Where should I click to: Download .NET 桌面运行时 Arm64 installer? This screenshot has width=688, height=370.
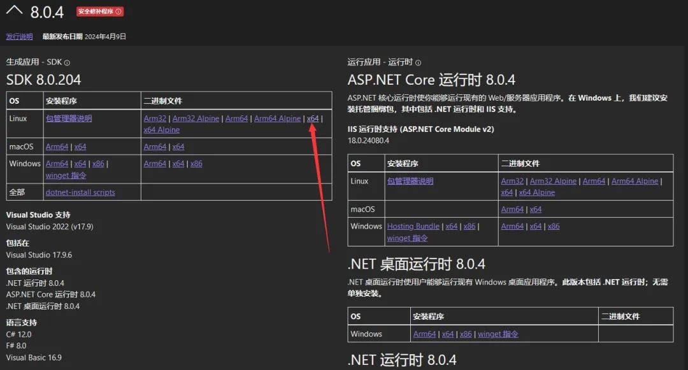coord(424,334)
